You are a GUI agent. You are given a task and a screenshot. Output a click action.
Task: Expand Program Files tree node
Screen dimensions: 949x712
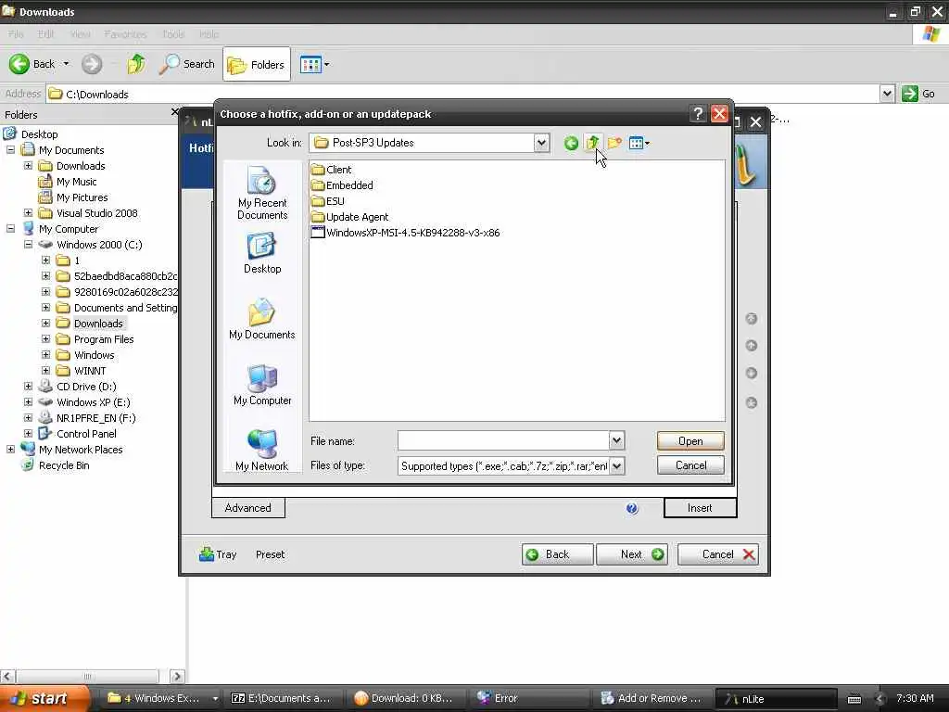point(46,339)
